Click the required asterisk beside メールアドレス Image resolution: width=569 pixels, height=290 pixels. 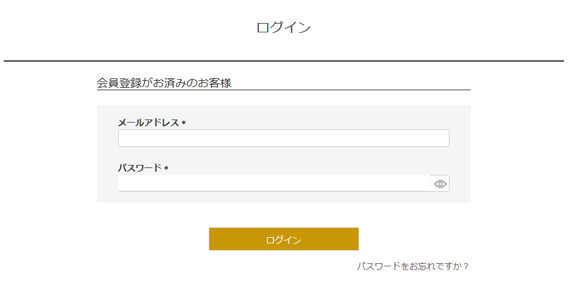pos(184,123)
